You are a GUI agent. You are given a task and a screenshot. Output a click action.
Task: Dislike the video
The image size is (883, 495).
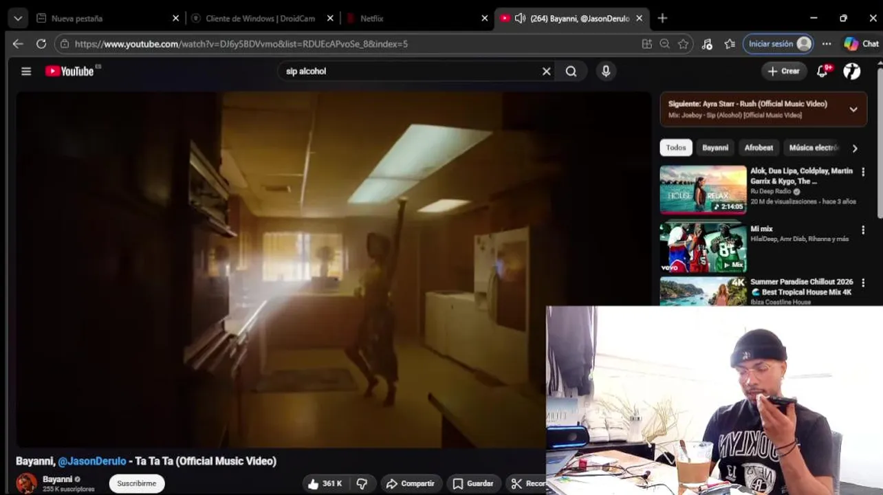[x=362, y=483]
